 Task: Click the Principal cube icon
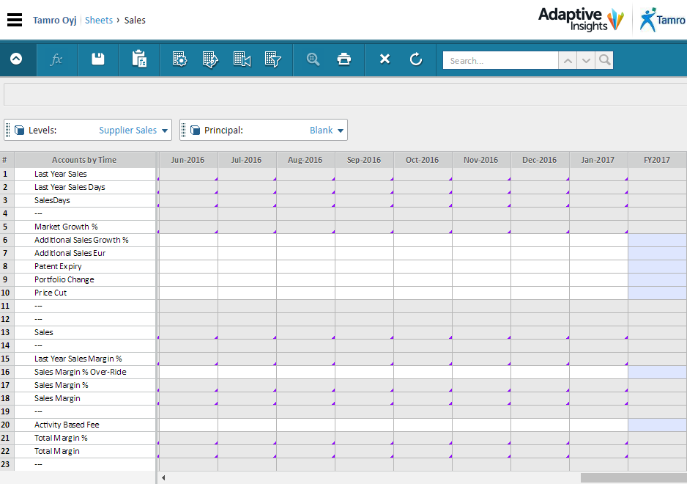(195, 131)
